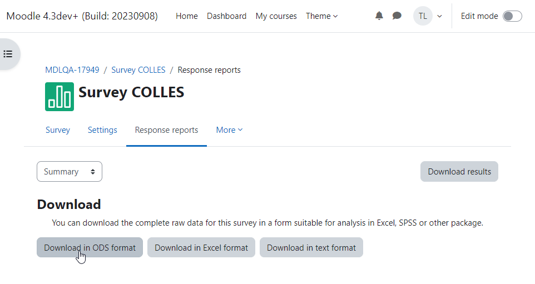Click the TL user avatar

tap(423, 16)
